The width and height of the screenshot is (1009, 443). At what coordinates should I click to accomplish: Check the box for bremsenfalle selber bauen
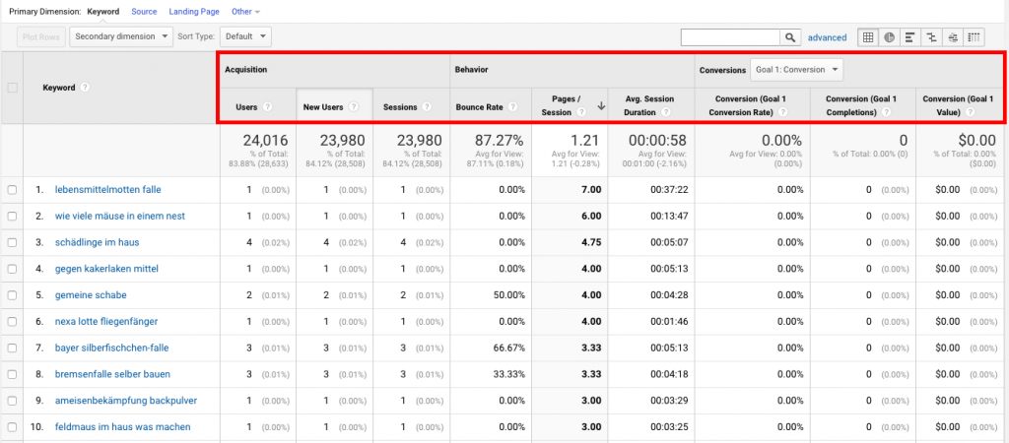12,374
